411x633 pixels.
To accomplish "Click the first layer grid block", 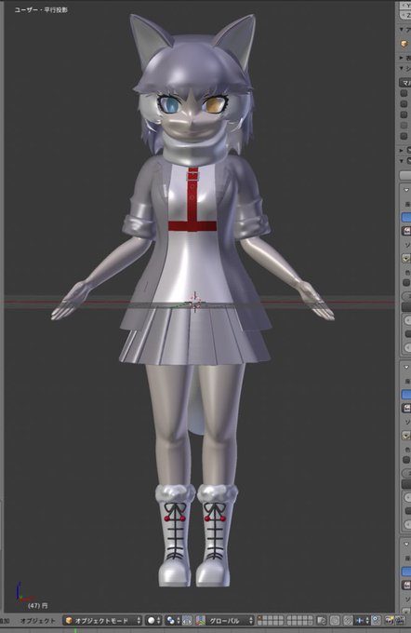I will pos(271,621).
